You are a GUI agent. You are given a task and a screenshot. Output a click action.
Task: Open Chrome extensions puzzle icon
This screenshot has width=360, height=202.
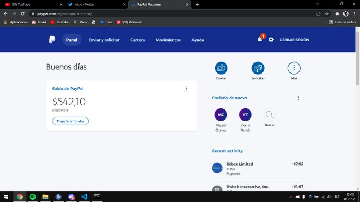click(337, 14)
